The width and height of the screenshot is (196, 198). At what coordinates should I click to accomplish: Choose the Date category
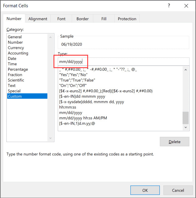pos(12,58)
